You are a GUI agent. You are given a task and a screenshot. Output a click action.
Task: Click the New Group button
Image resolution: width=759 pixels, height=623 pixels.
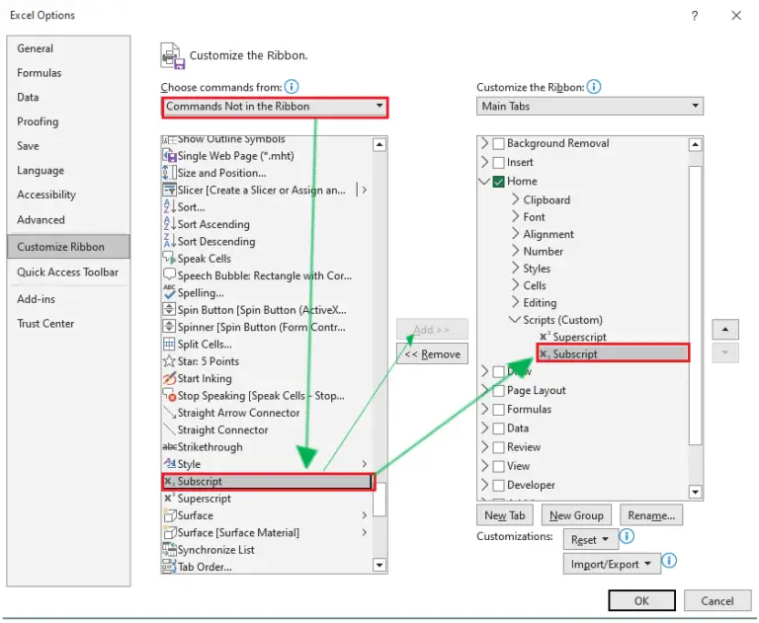point(576,515)
